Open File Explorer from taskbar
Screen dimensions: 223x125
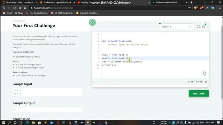tap(33, 123)
